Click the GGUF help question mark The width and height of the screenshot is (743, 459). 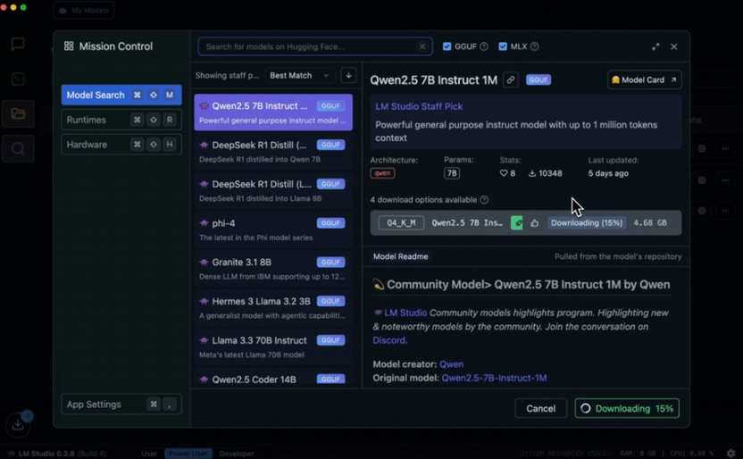[x=484, y=46]
